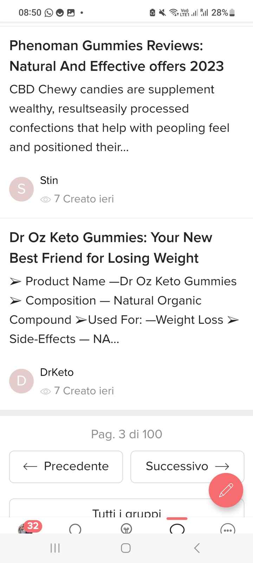
Task: Go to the Precedente page
Action: pos(66,467)
